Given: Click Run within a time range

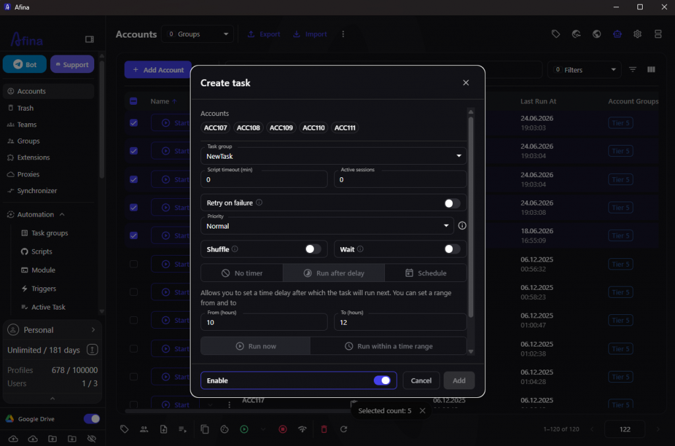Looking at the screenshot, I should point(388,347).
